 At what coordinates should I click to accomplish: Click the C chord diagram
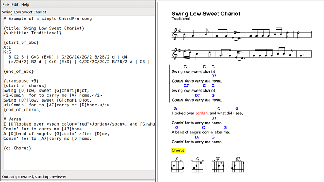point(197,166)
